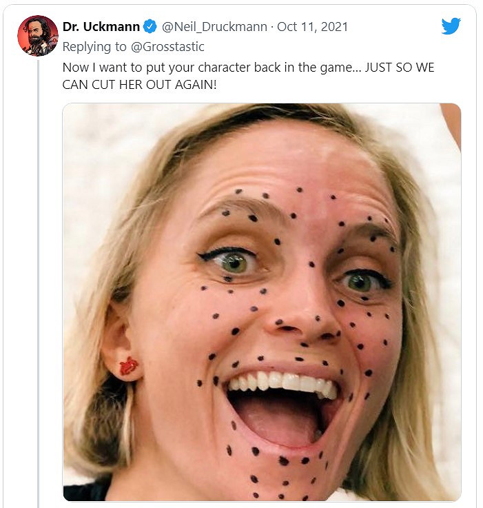The width and height of the screenshot is (483, 508).
Task: Click the blue verified checkmark badge
Action: point(150,27)
